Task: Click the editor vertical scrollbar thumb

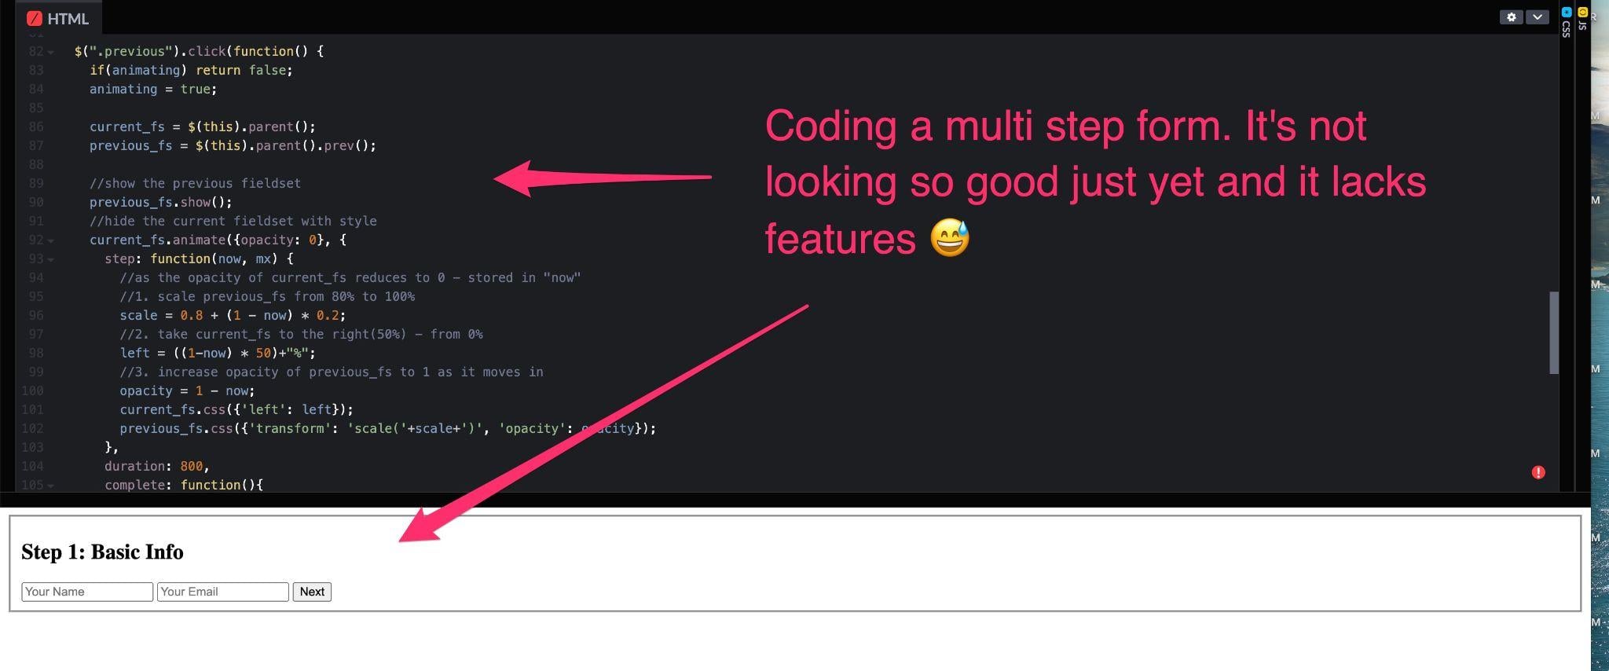Action: pyautogui.click(x=1553, y=332)
